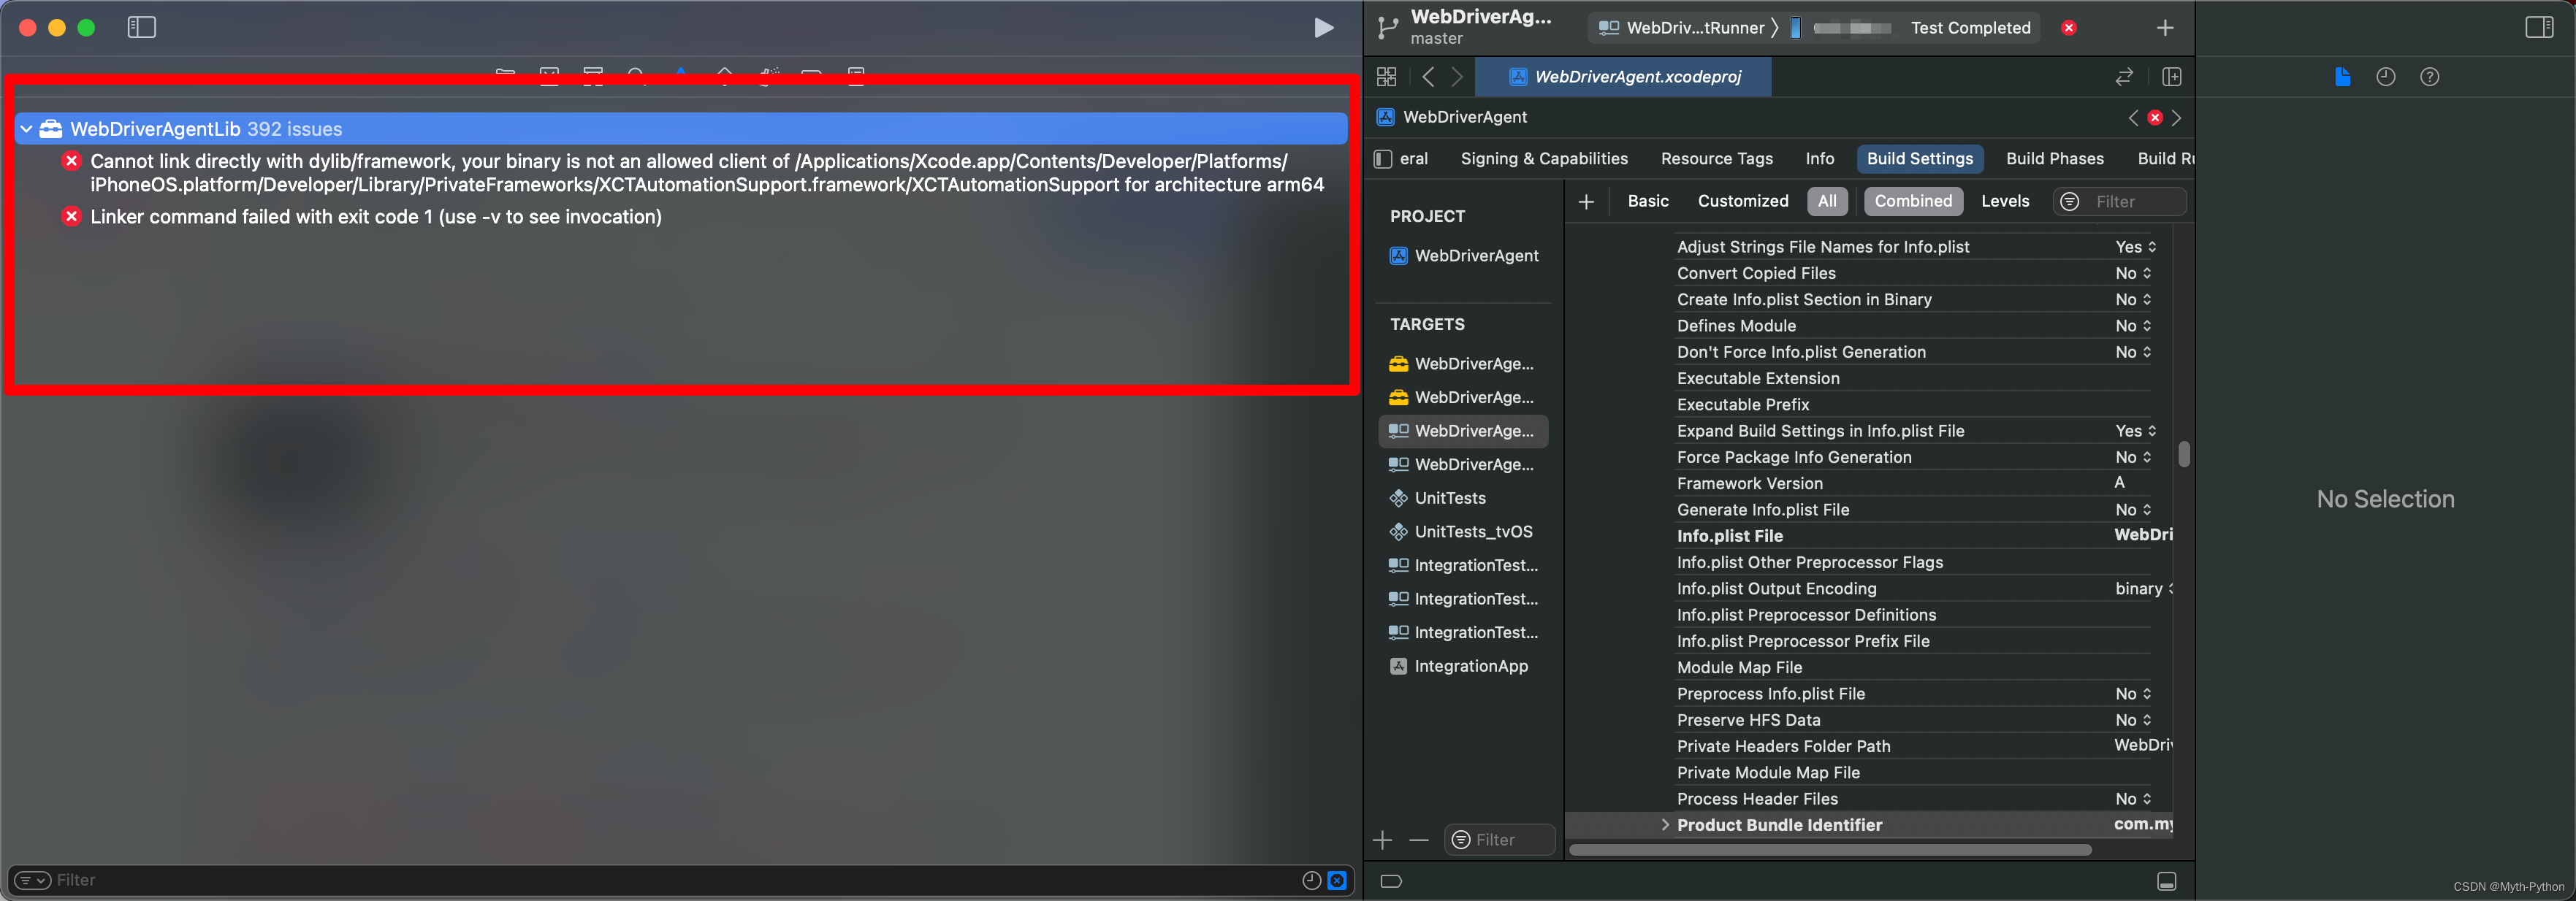
Task: Toggle the right inspector panel icon
Action: [2538, 28]
